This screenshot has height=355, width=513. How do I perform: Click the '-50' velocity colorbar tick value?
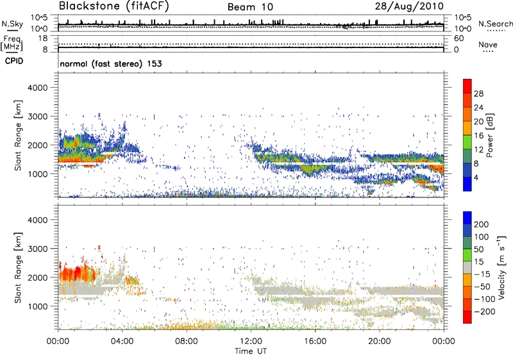[x=482, y=286]
